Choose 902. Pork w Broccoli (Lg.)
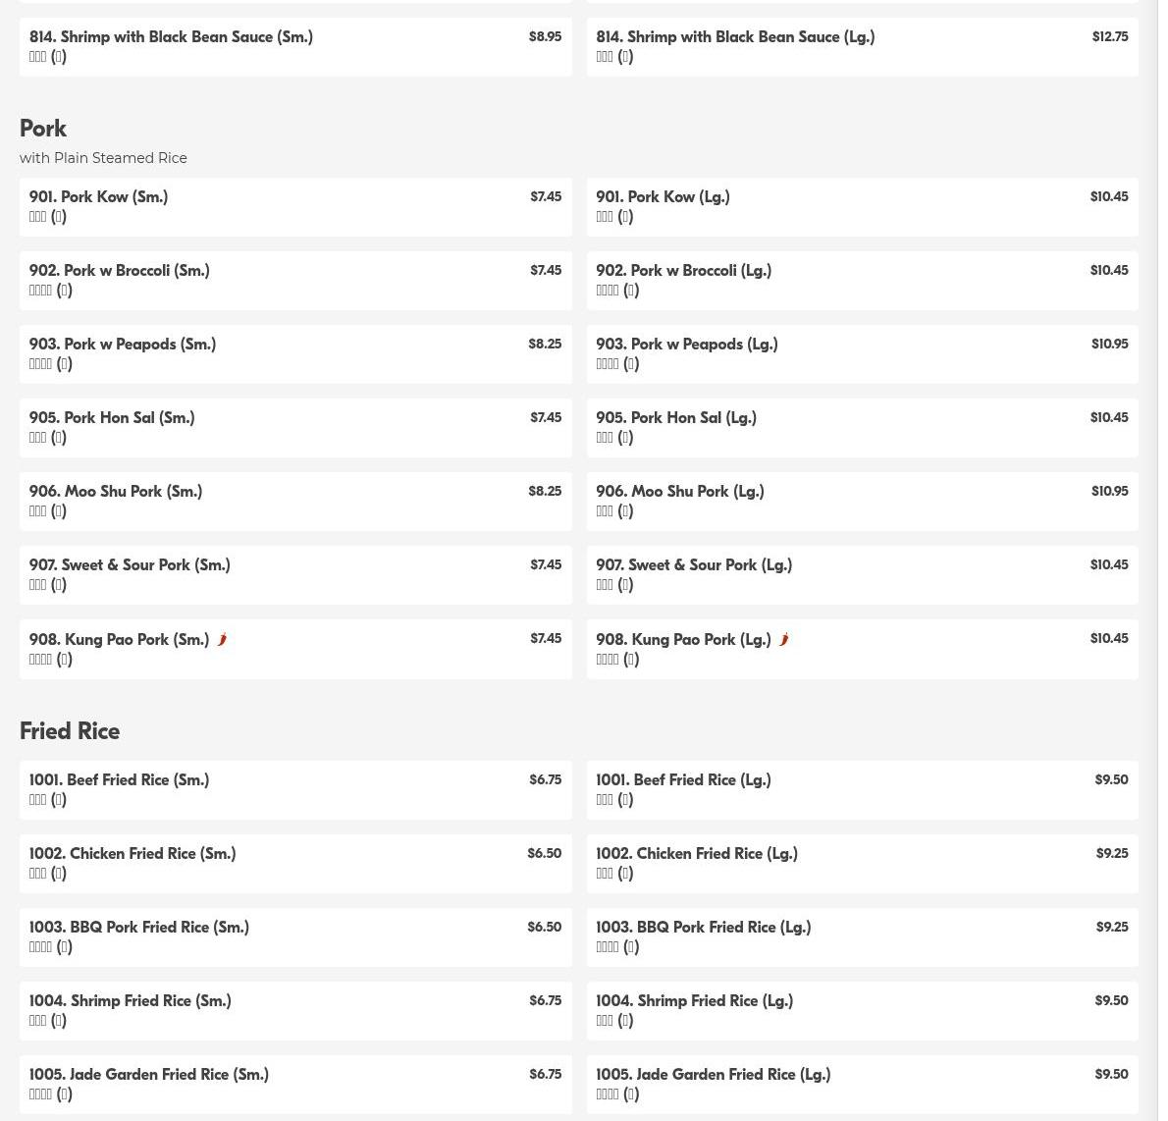The width and height of the screenshot is (1168, 1121). click(x=862, y=281)
